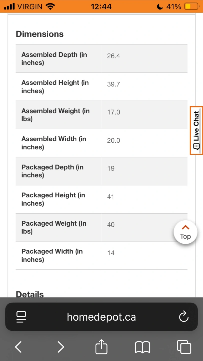Tap the Top scroll button

click(185, 232)
